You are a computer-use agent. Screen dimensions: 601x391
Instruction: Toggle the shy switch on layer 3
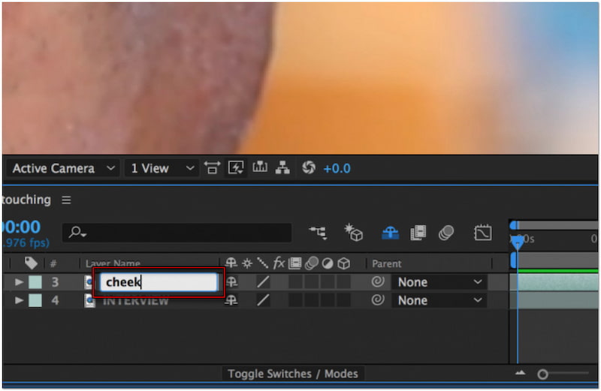[x=231, y=282]
